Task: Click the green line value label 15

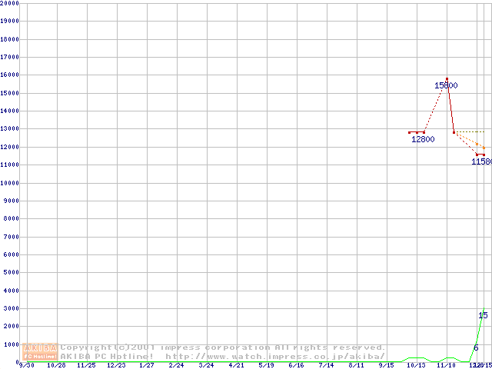Action: [x=483, y=315]
